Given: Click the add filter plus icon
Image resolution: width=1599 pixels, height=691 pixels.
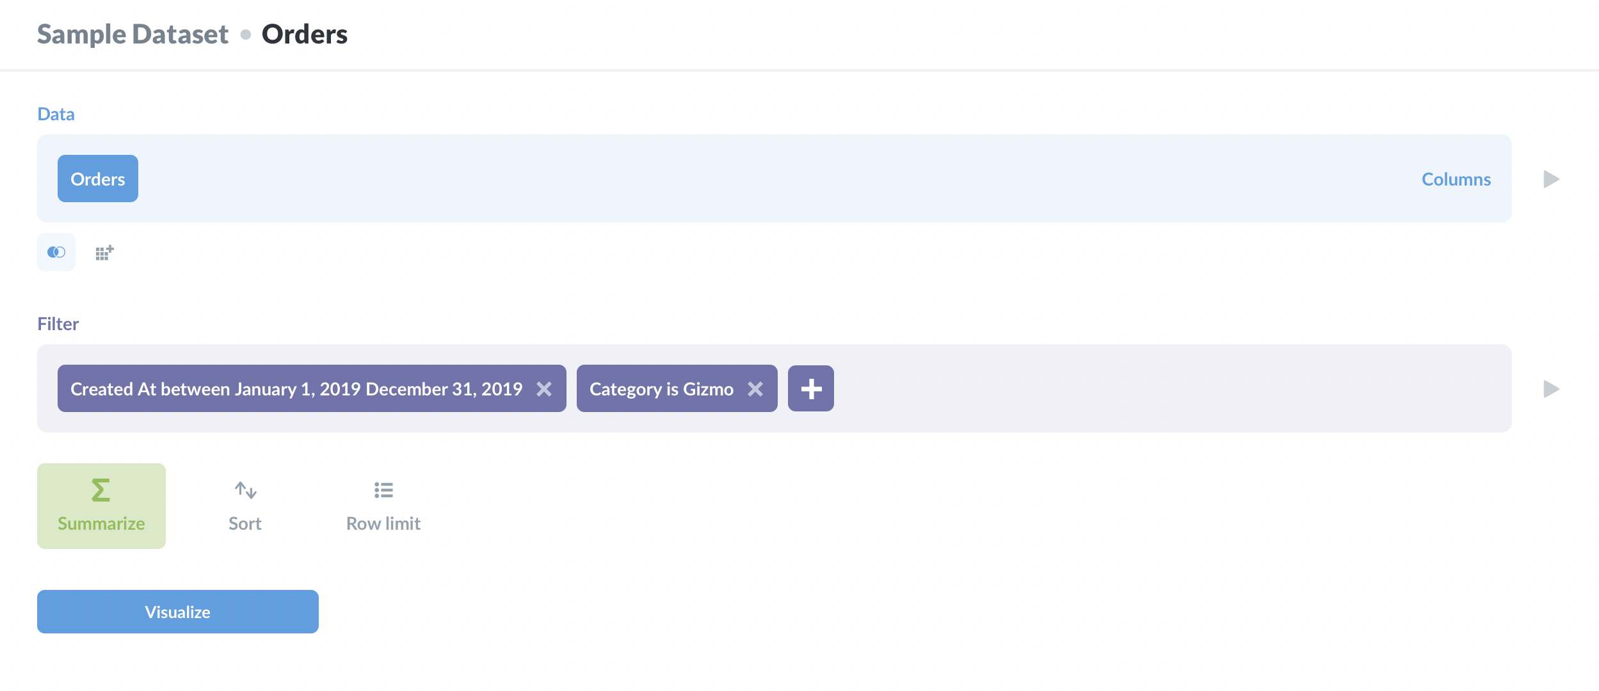Looking at the screenshot, I should [x=811, y=388].
